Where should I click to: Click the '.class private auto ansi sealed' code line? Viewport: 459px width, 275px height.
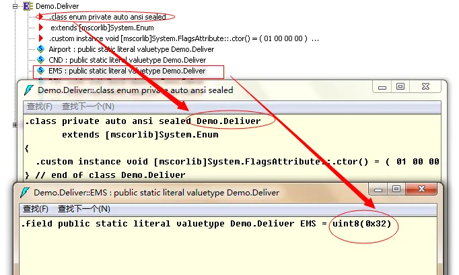143,121
